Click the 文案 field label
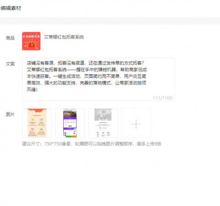 tap(10, 64)
